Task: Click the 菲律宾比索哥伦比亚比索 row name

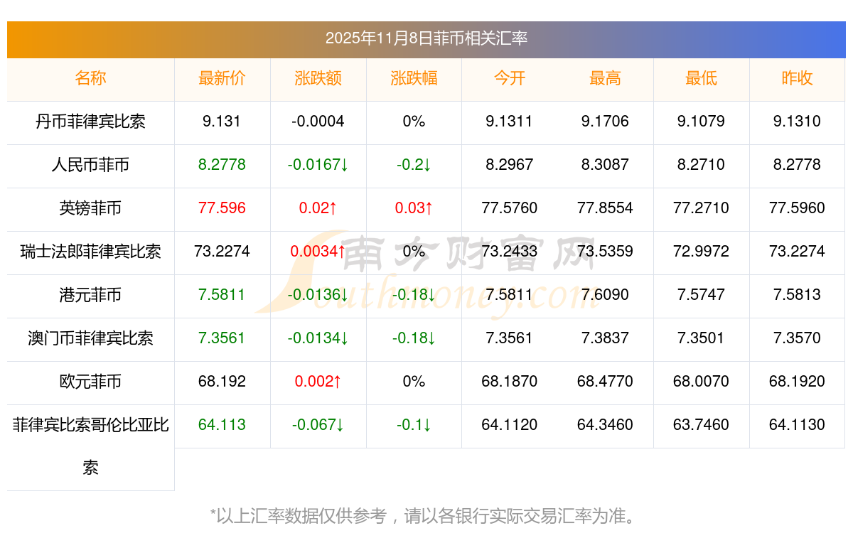Action: (90, 446)
